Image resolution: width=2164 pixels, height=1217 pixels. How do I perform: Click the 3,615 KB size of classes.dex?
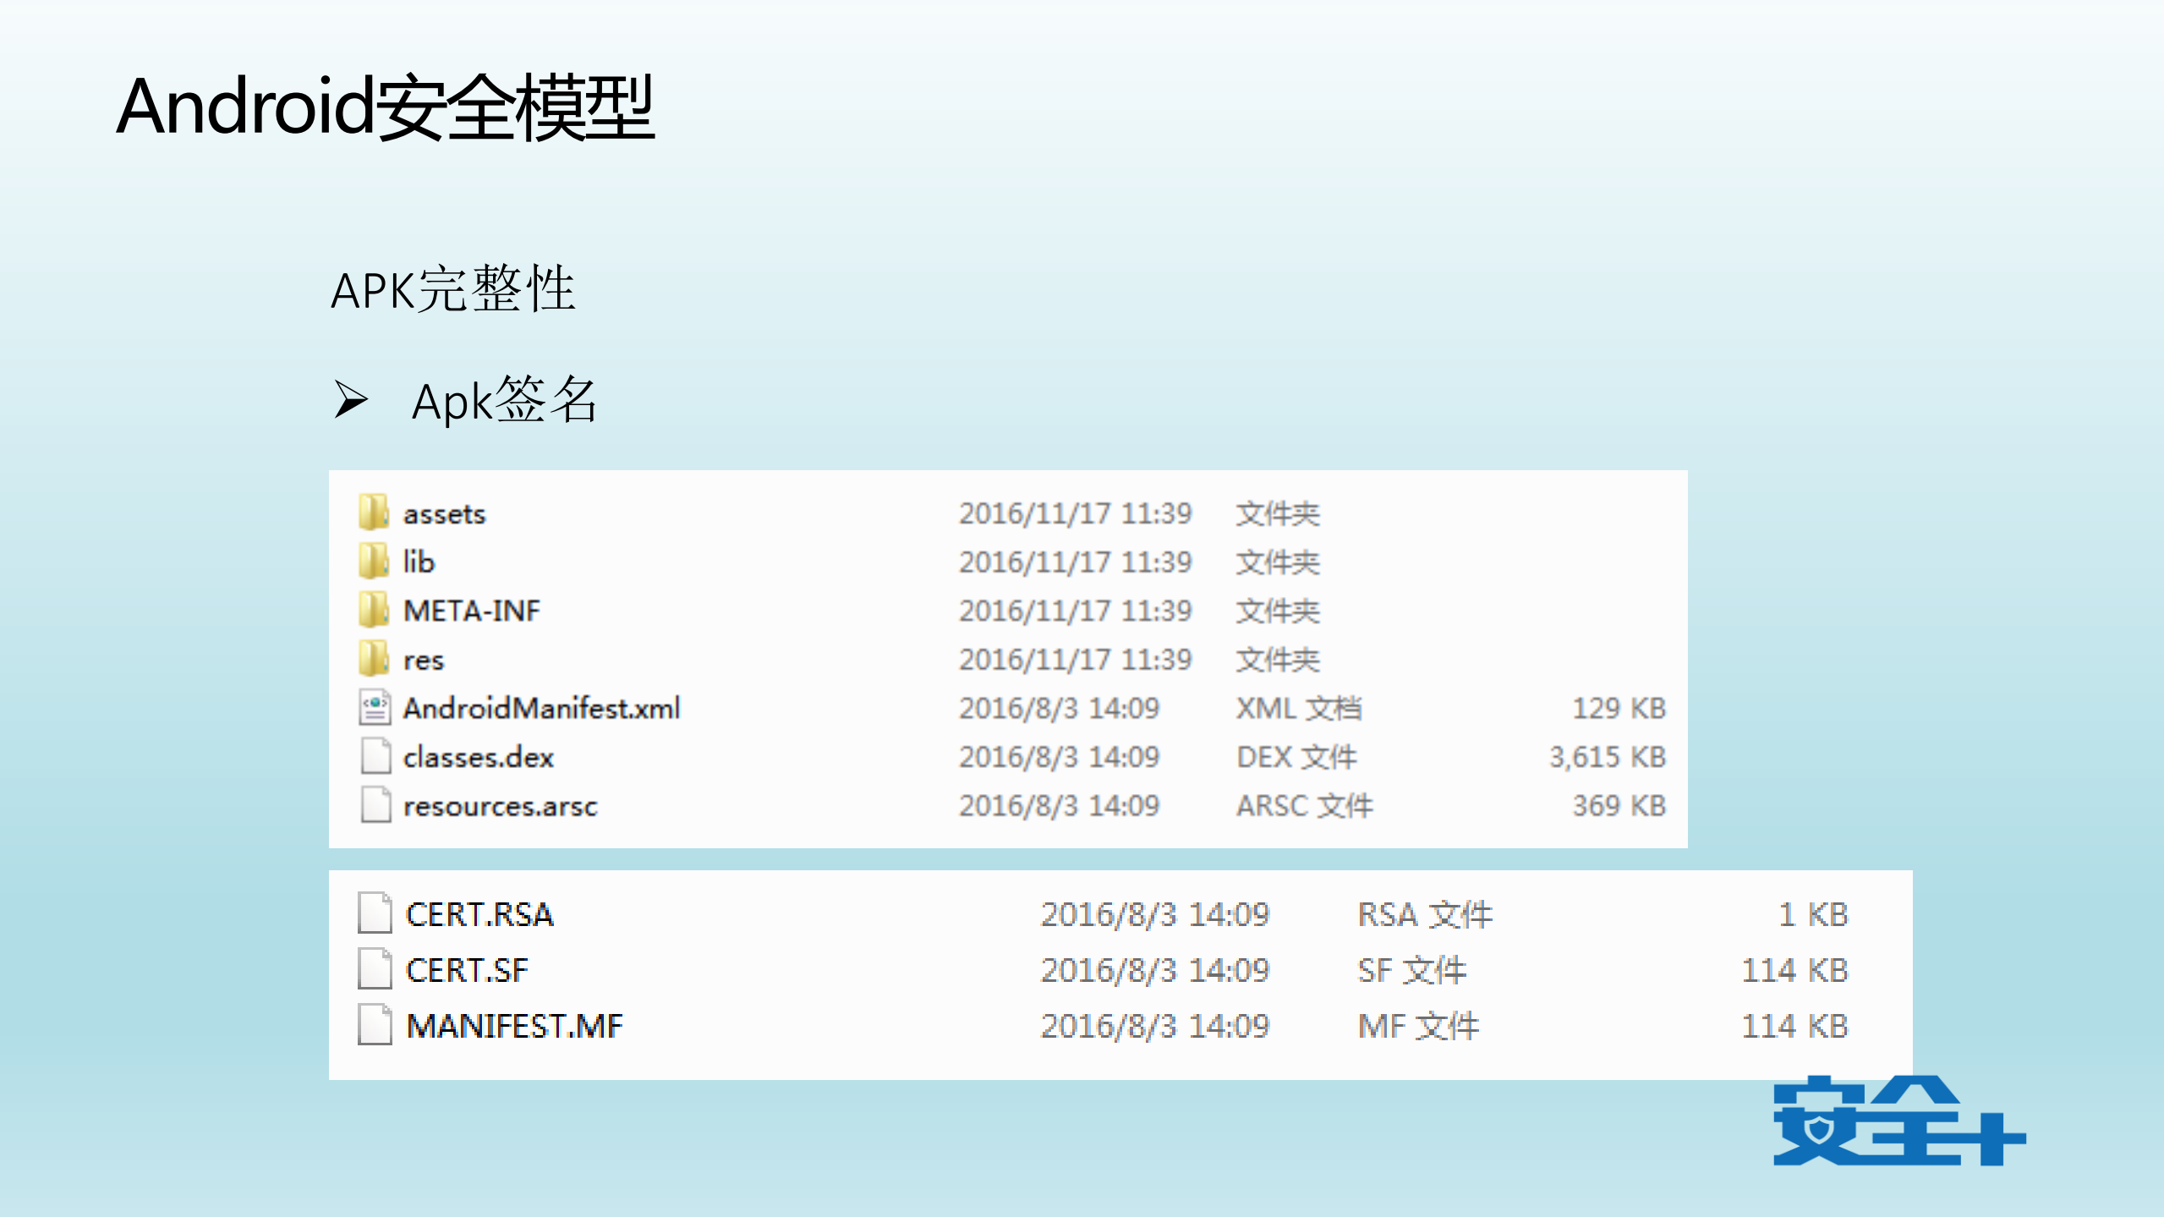click(1605, 757)
